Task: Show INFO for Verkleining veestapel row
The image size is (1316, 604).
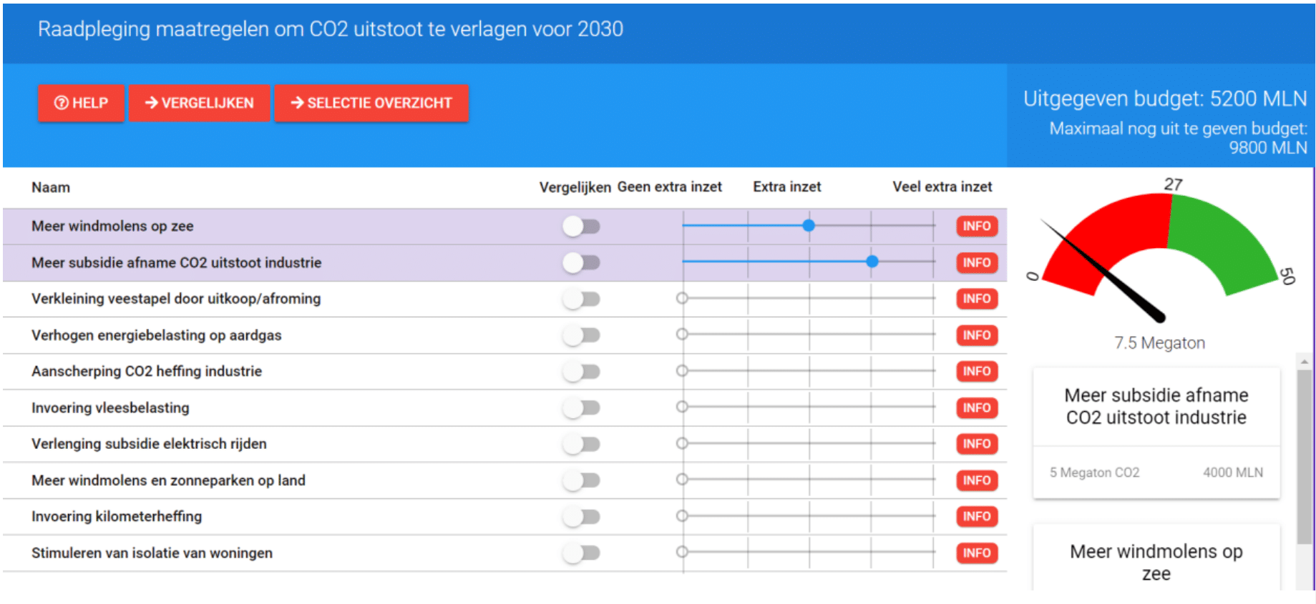Action: [977, 299]
